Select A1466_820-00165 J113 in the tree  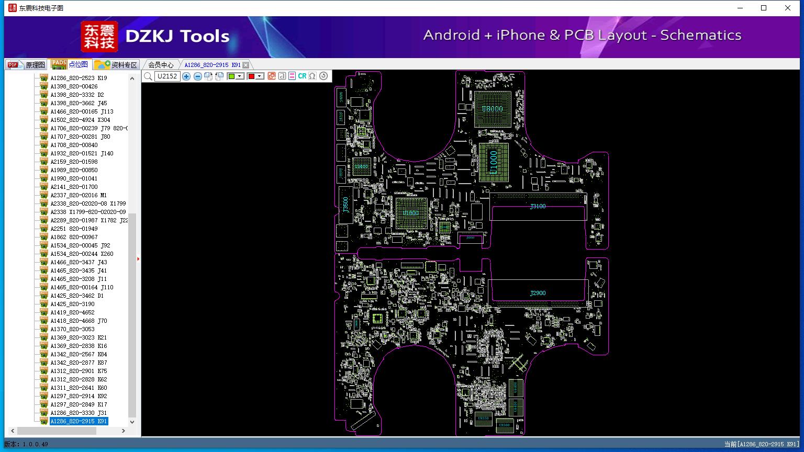(82, 111)
